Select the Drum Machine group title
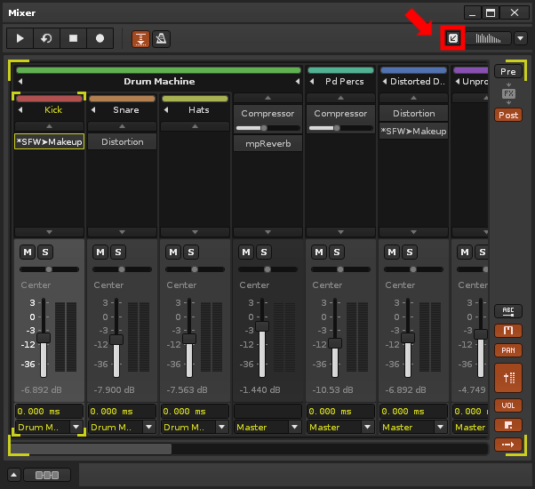 pos(159,82)
